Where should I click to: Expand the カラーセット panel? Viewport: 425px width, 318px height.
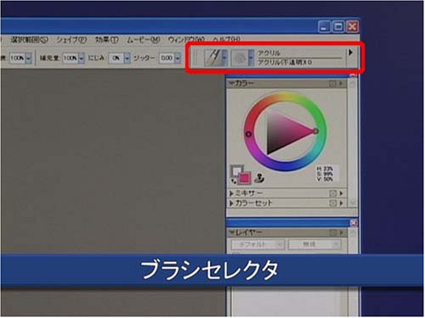point(231,203)
